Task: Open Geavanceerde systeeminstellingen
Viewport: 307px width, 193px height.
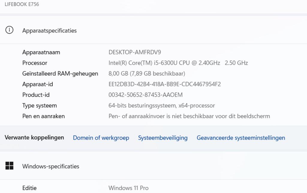Action: click(x=241, y=138)
